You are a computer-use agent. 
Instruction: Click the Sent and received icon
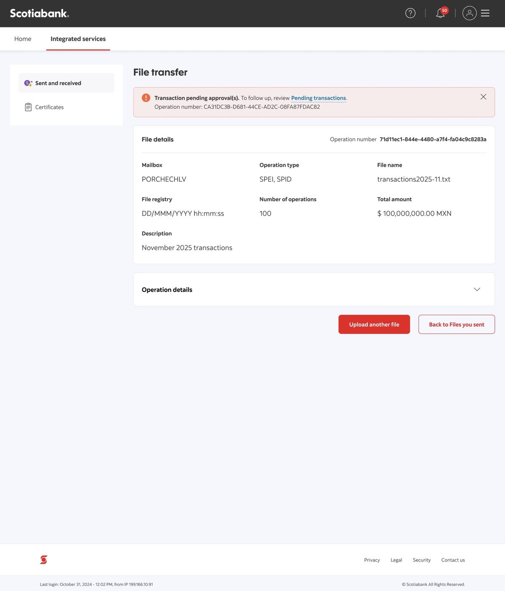pyautogui.click(x=28, y=83)
